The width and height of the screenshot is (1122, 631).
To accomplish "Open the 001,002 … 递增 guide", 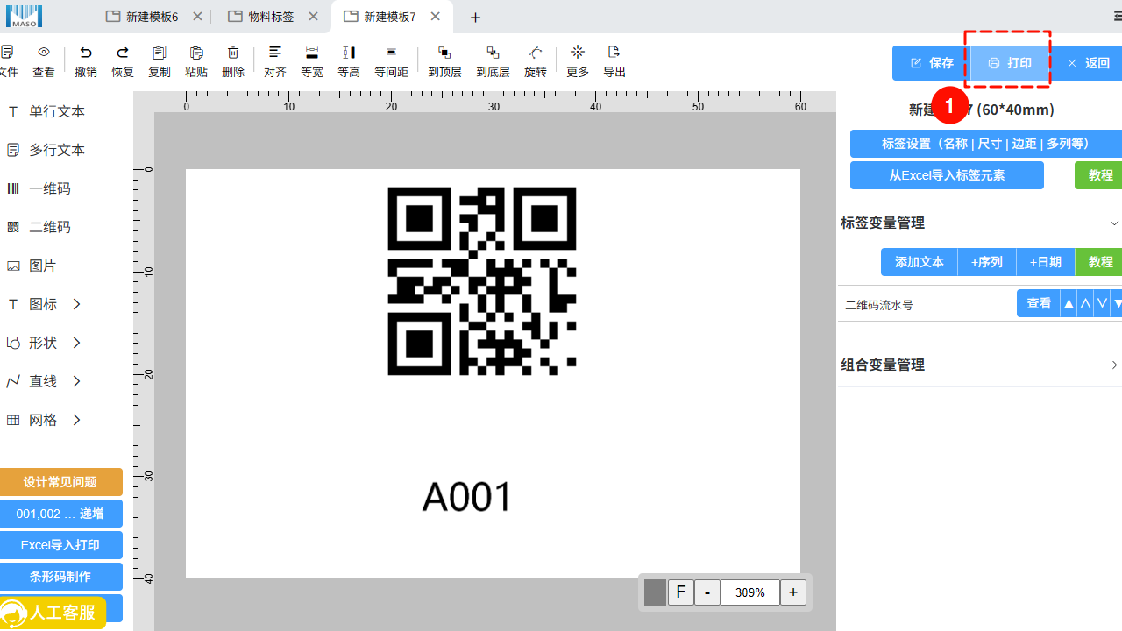I will pos(60,514).
